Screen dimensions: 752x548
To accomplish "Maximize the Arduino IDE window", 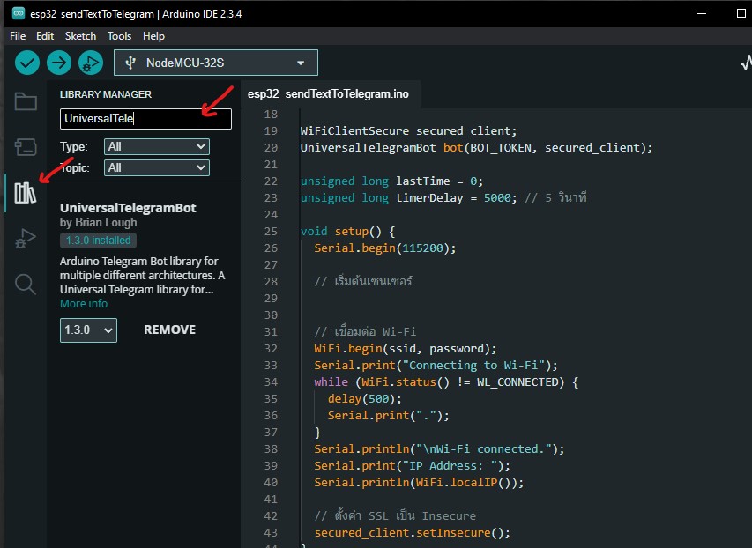I will [741, 13].
